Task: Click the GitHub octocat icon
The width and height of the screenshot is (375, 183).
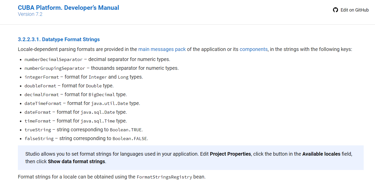Action: pos(336,10)
